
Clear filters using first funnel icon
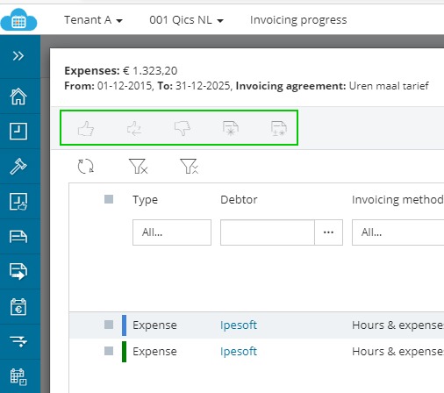click(138, 166)
